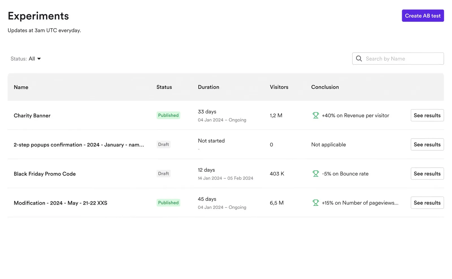Click Updates at 3am UTC everyday text
The image size is (452, 279).
pyautogui.click(x=44, y=30)
